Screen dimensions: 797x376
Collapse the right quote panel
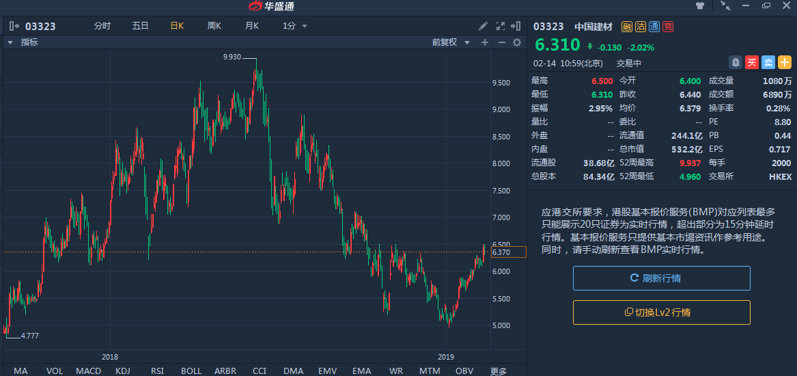point(516,26)
